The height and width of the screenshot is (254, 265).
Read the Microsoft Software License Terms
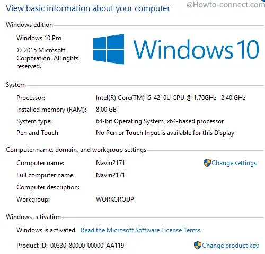pyautogui.click(x=140, y=230)
